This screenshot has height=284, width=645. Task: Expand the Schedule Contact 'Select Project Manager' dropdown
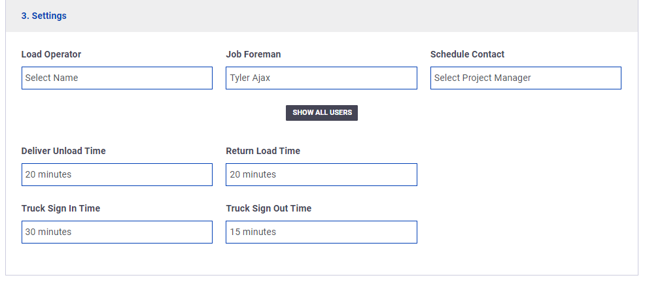pyautogui.click(x=526, y=78)
